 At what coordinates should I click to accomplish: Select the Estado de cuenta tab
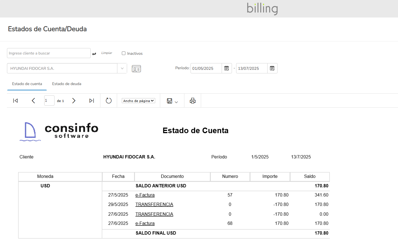(x=27, y=84)
